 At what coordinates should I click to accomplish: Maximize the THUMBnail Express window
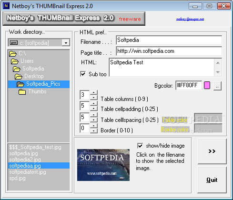pyautogui.click(x=209, y=6)
